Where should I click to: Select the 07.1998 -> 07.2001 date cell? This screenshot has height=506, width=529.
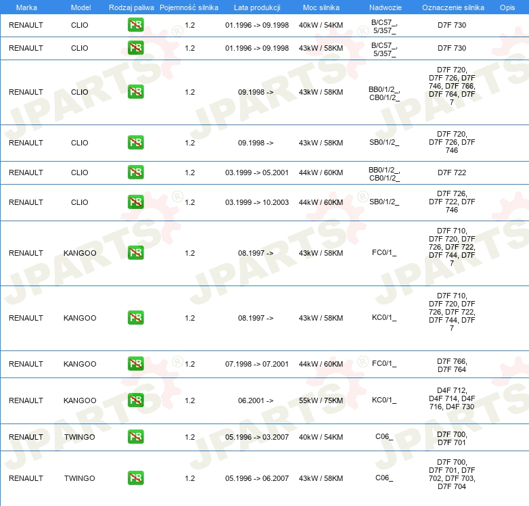click(257, 364)
